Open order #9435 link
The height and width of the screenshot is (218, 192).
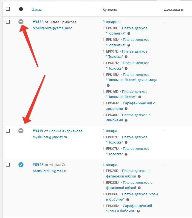tap(38, 22)
